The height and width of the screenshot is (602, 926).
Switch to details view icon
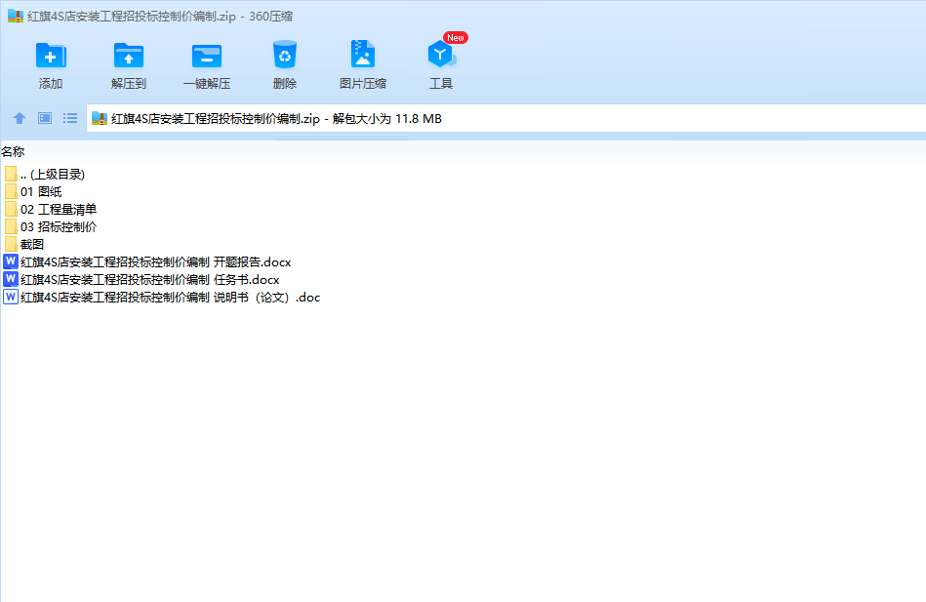[x=45, y=118]
